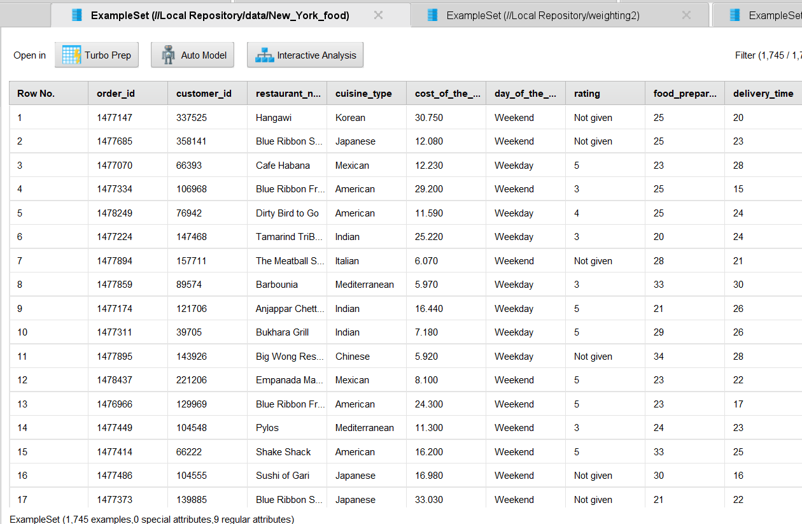Select row number 8 cell
This screenshot has width=802, height=524.
[49, 285]
